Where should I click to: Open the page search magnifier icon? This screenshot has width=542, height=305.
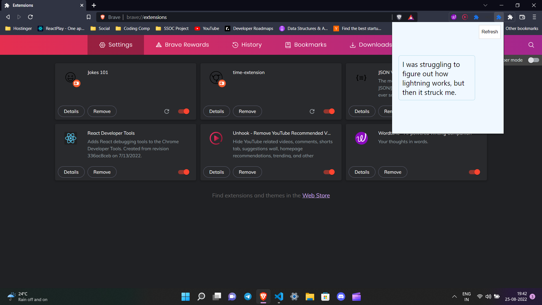[531, 45]
